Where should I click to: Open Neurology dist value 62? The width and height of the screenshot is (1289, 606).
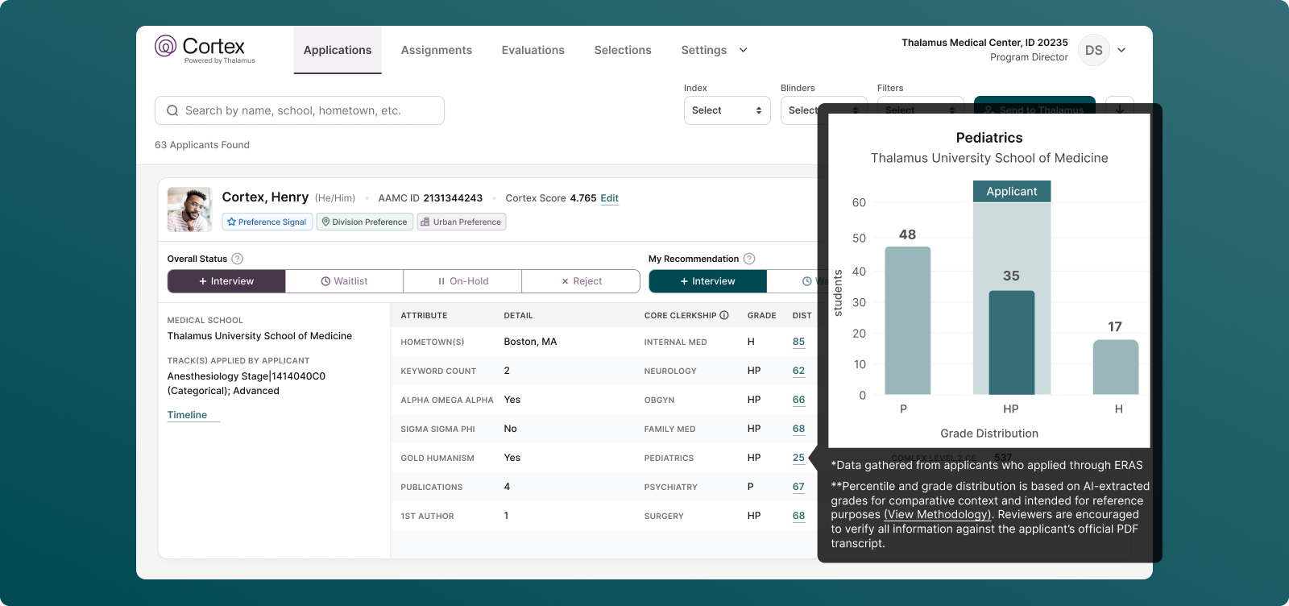[x=798, y=371]
